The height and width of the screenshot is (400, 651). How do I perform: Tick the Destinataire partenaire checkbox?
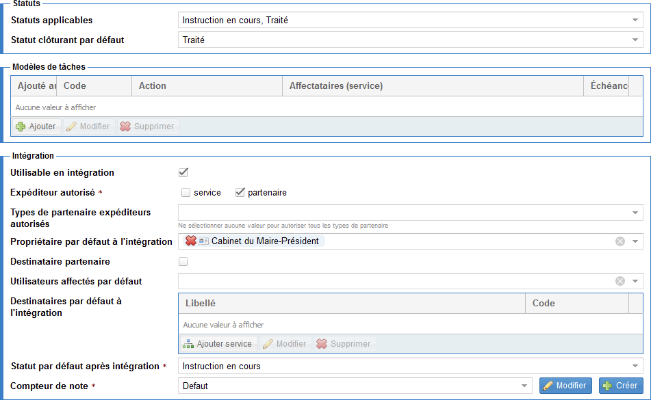pos(183,261)
